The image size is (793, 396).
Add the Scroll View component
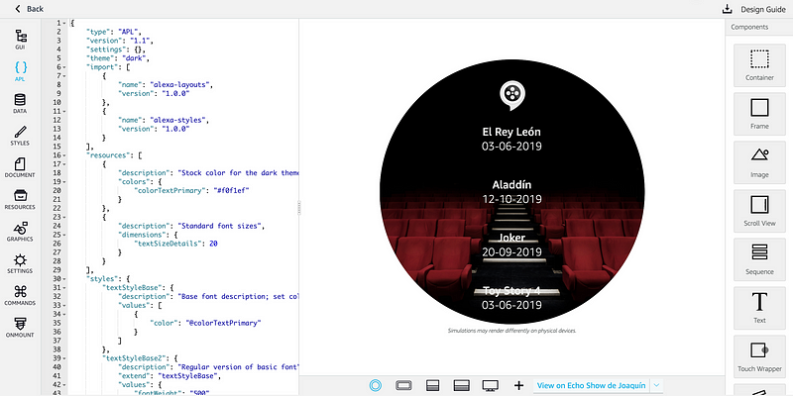759,211
